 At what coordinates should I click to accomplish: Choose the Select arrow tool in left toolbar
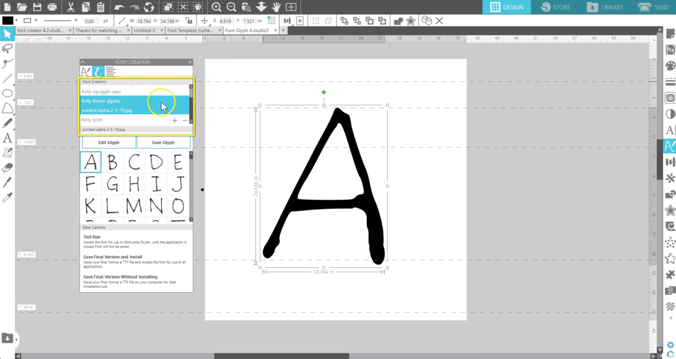pyautogui.click(x=7, y=34)
